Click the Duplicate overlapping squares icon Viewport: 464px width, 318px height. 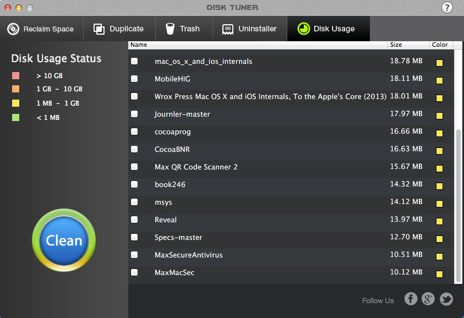click(x=99, y=29)
